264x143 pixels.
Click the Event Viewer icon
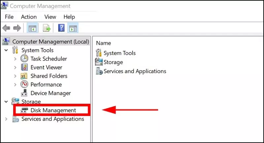click(x=24, y=67)
